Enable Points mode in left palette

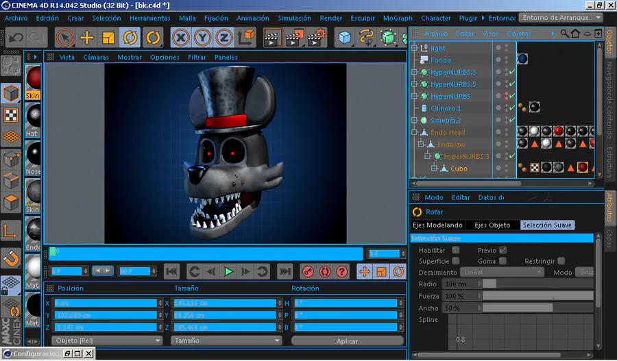coord(11,159)
